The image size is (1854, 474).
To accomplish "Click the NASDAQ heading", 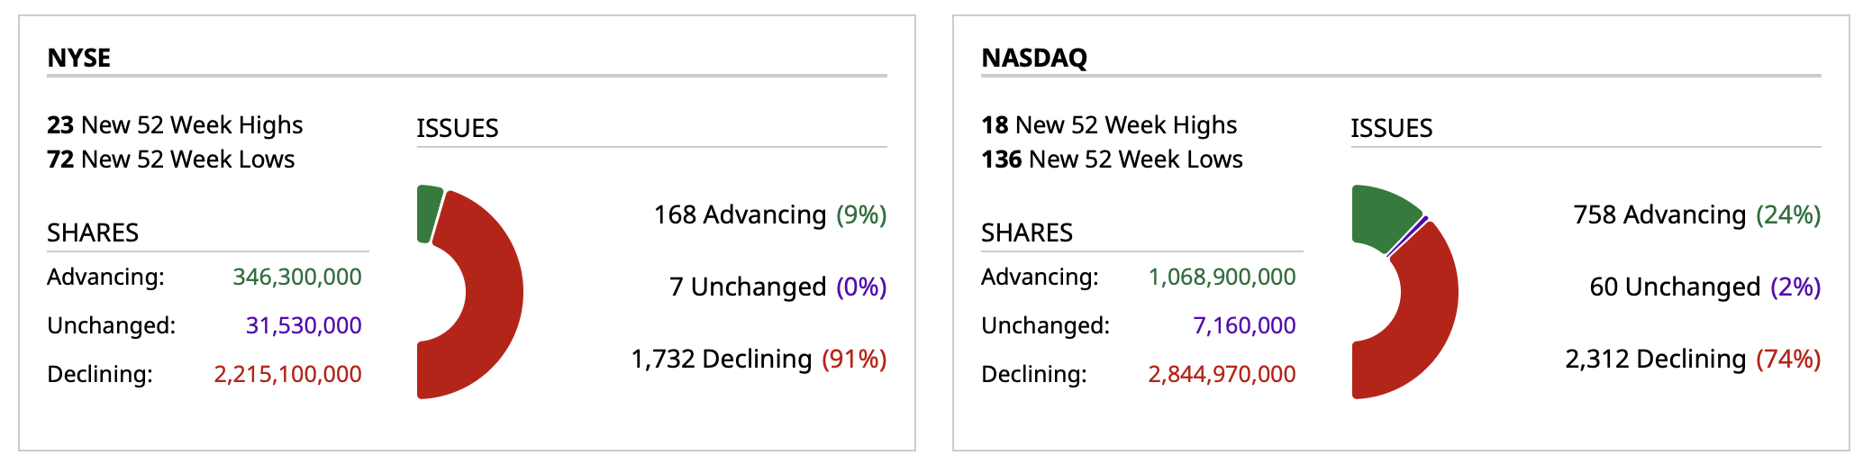I will coord(1034,58).
